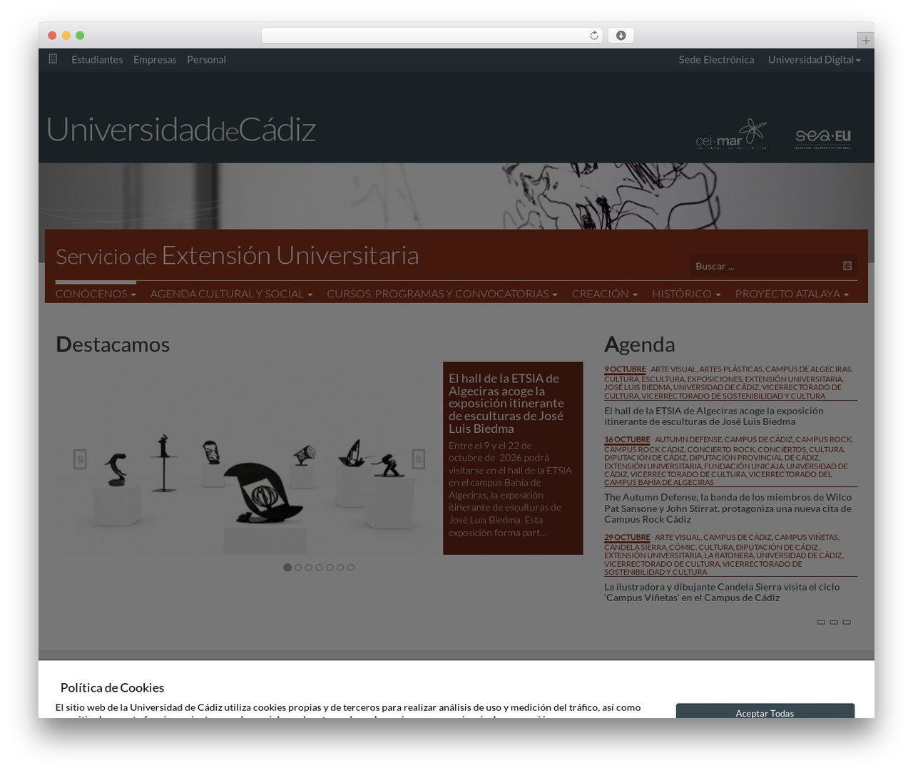This screenshot has width=913, height=773.
Task: Expand Universidad Digital dropdown
Action: point(814,60)
